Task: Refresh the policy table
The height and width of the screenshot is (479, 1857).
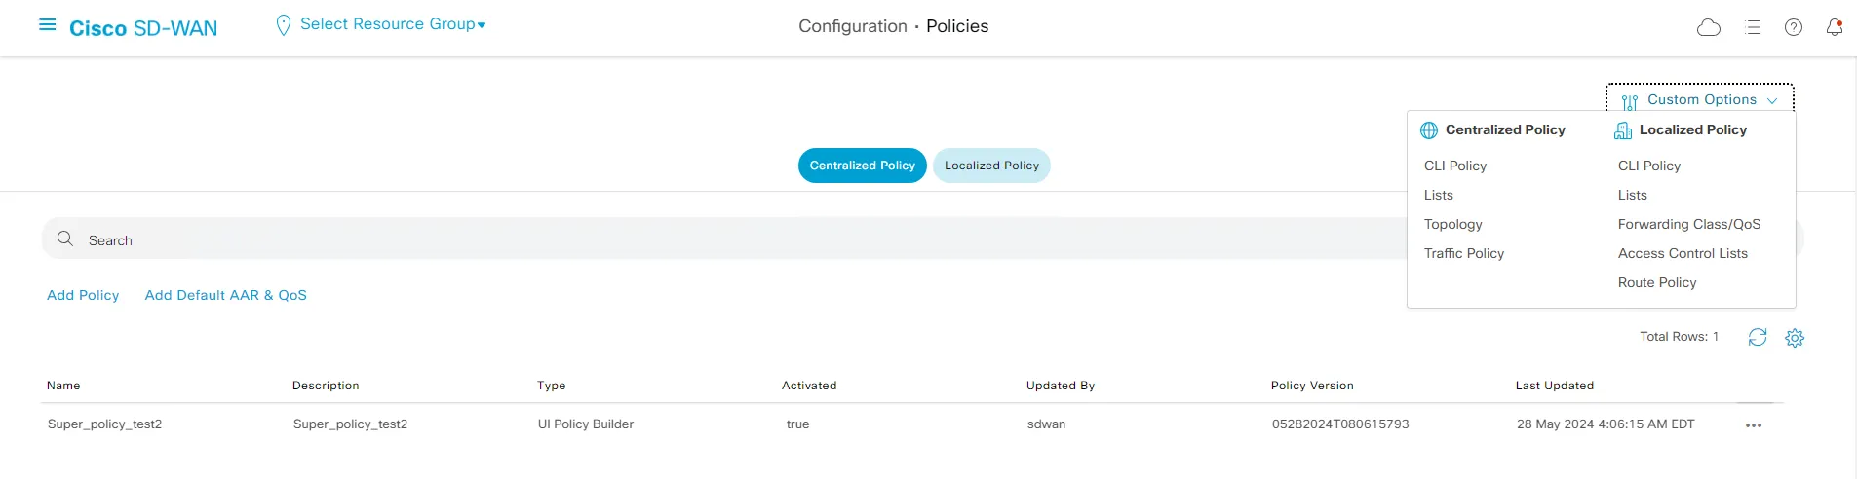Action: (x=1758, y=337)
